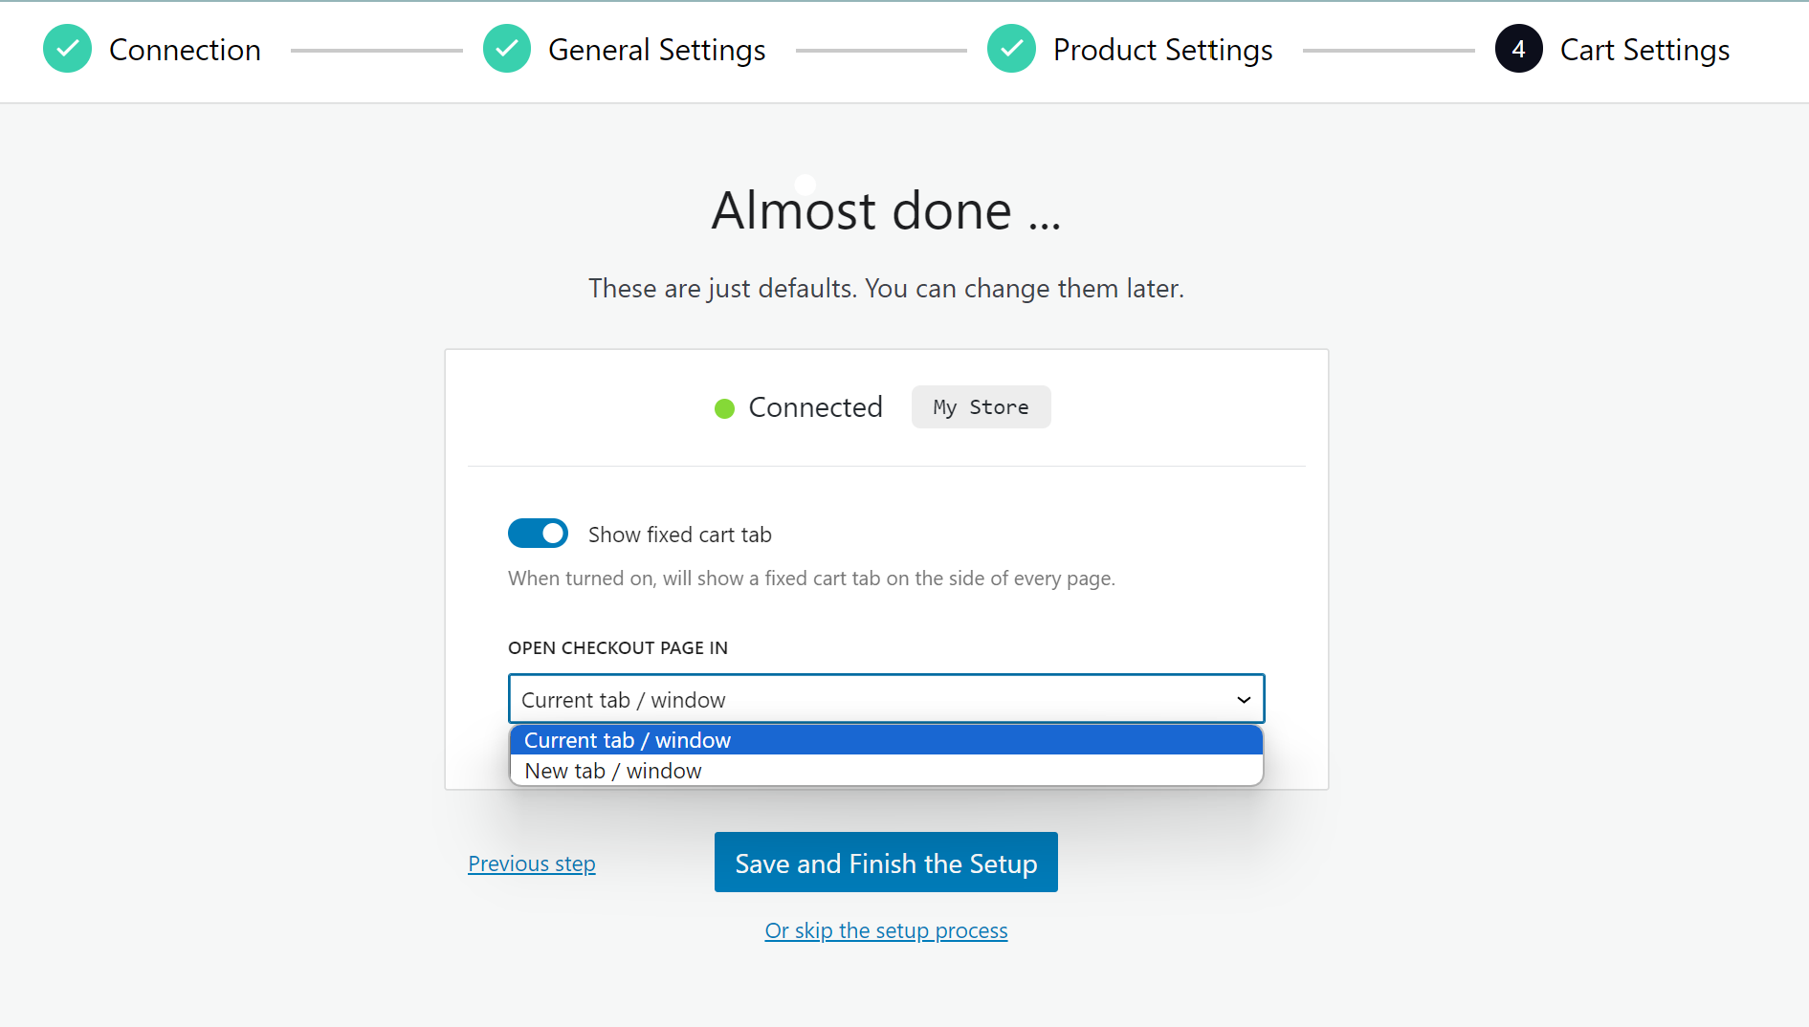Screen dimensions: 1809x1027
Task: Choose 'Current tab / window' highlighted option
Action: [628, 740]
